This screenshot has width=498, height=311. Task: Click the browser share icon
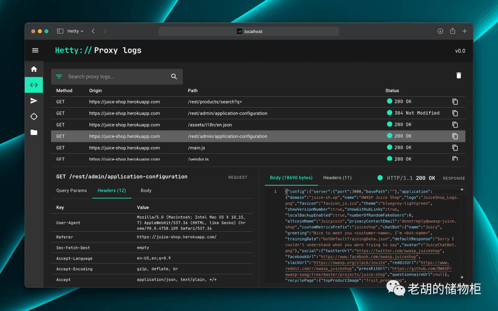pos(453,31)
